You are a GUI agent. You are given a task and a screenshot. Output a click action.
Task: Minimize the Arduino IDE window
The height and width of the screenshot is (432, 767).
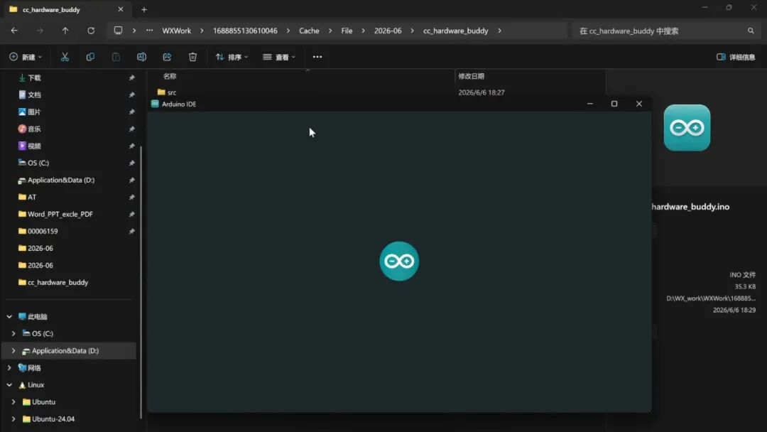[590, 104]
